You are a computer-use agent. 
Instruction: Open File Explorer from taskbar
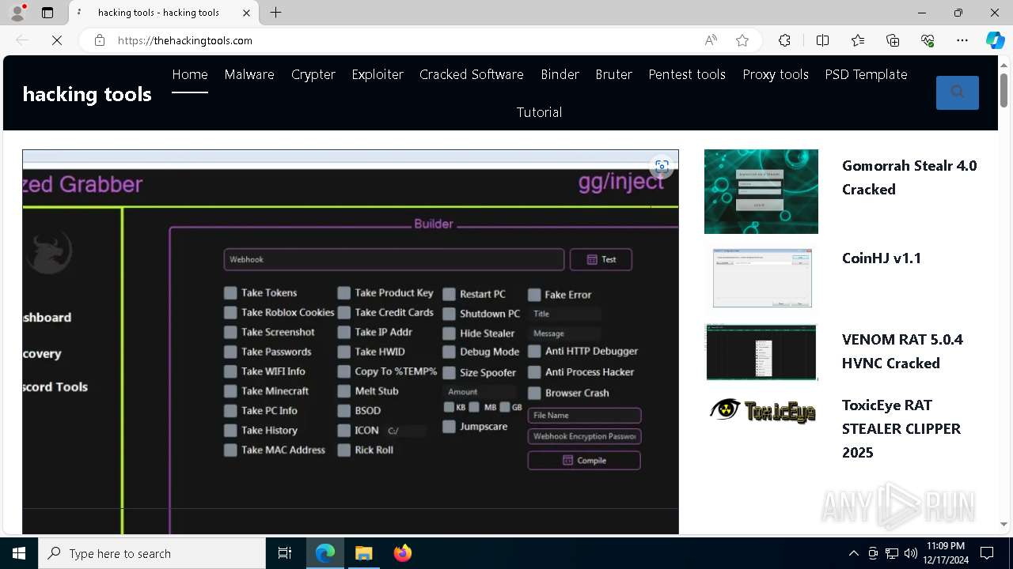[363, 553]
